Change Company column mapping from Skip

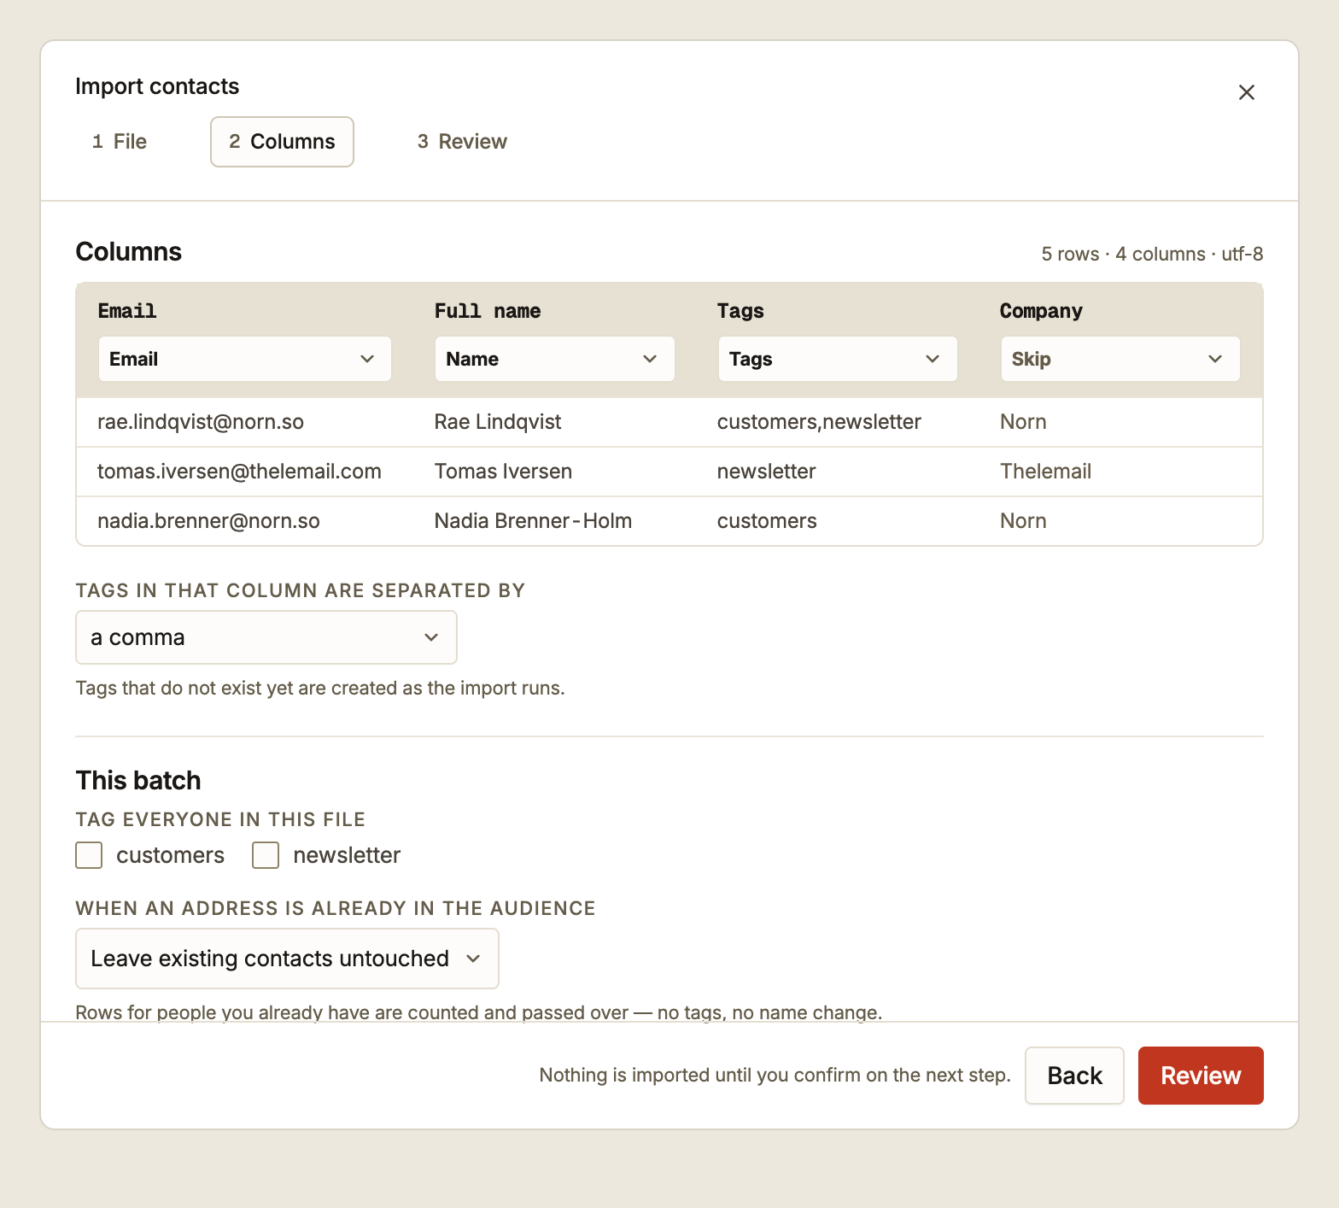pyautogui.click(x=1120, y=359)
